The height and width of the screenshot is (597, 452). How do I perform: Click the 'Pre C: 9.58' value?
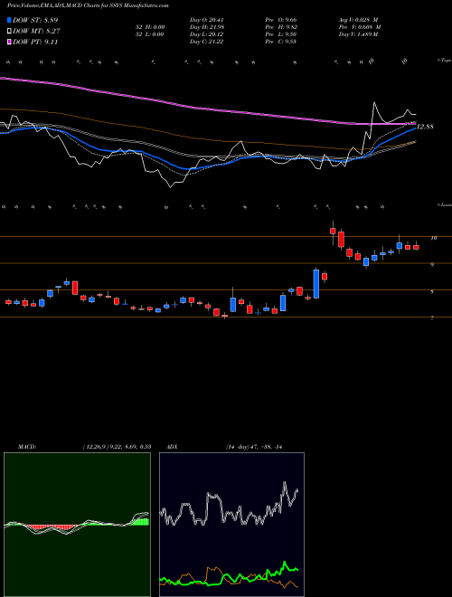281,42
